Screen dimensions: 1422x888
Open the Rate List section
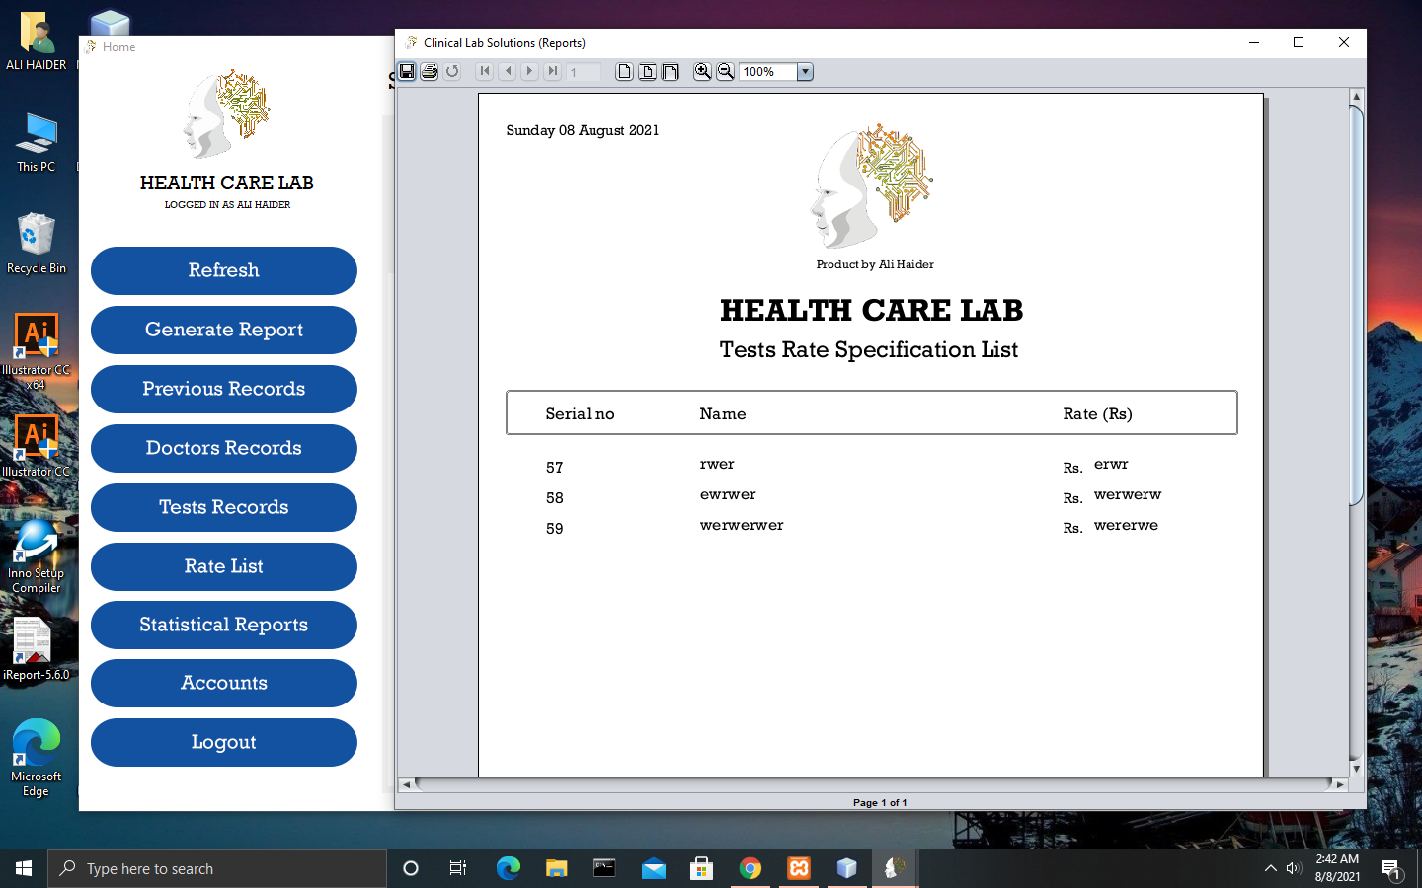(223, 566)
